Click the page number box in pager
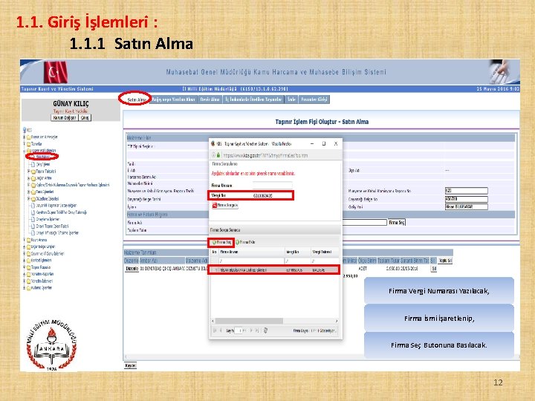The width and height of the screenshot is (535, 401). pos(239,330)
